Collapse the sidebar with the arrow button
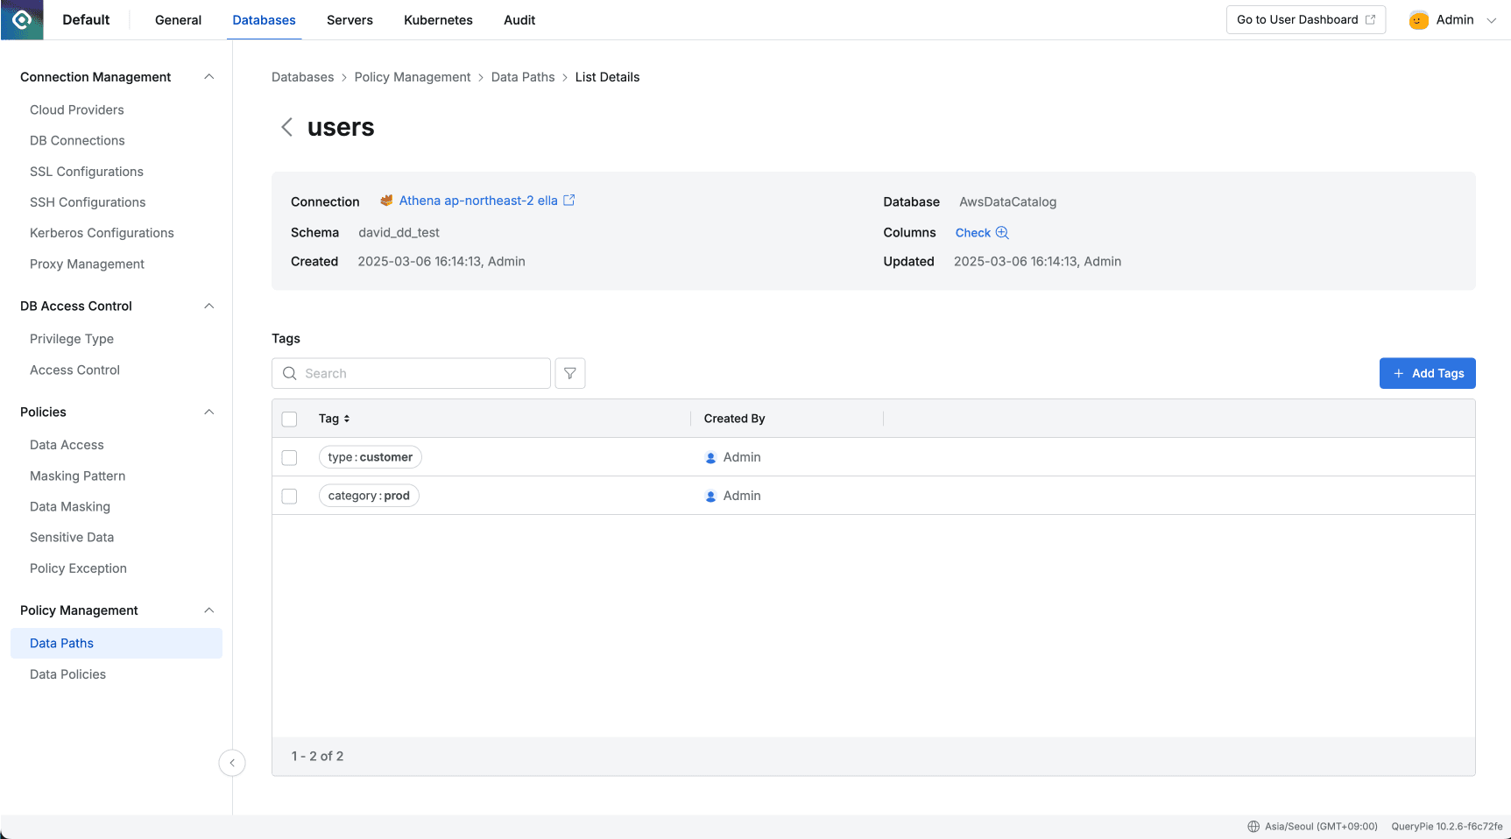The width and height of the screenshot is (1511, 839). tap(232, 763)
